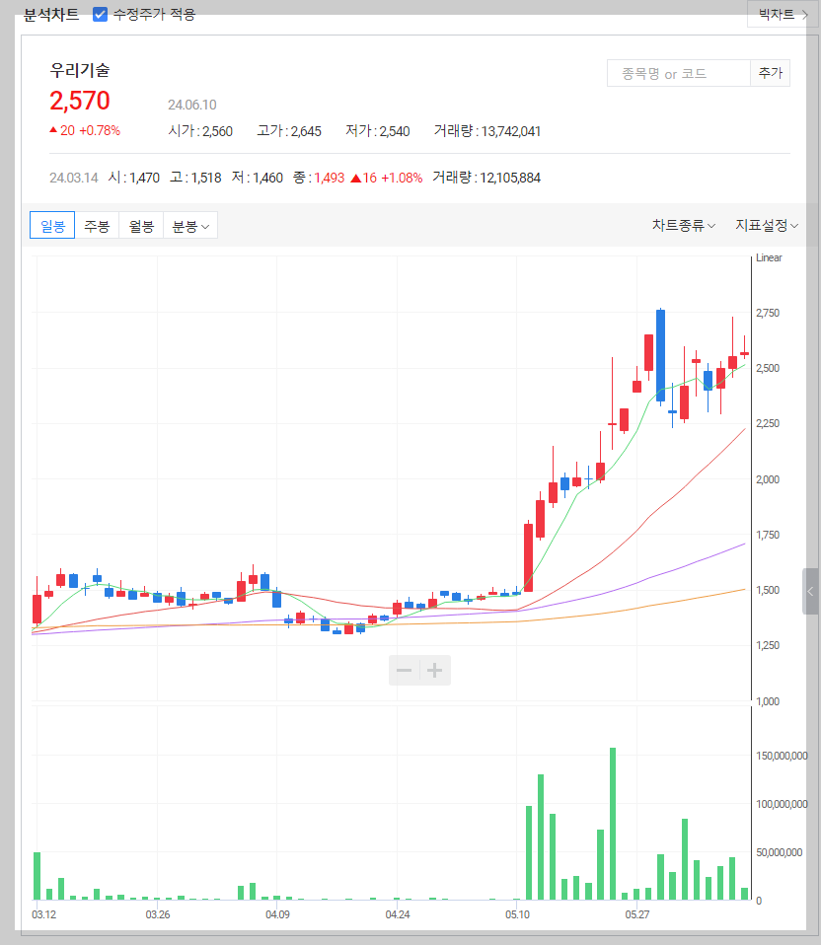Screen dimensions: 821x945
Task: Open the 빅차트 link
Action: coord(783,14)
